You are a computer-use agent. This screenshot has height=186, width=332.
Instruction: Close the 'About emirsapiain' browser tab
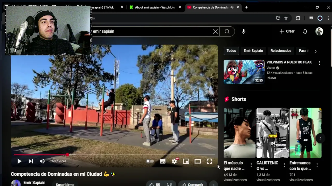click(x=180, y=7)
